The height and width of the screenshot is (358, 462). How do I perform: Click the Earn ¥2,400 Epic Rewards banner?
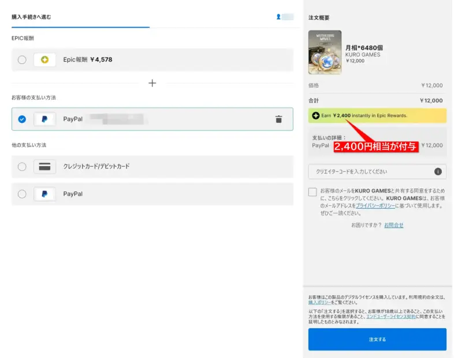377,116
